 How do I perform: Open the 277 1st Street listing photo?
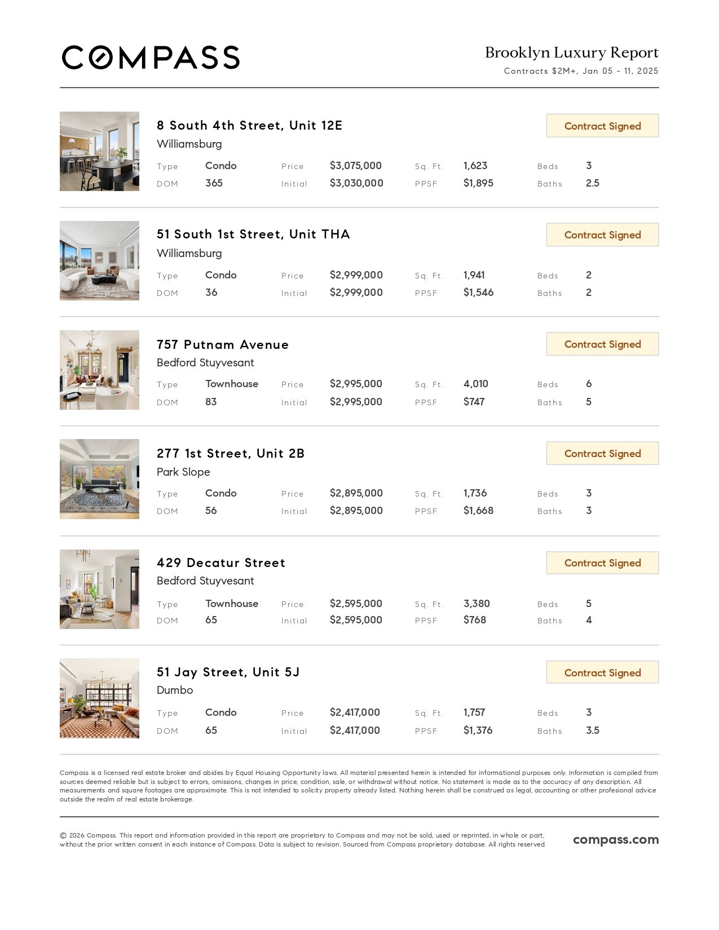99,479
